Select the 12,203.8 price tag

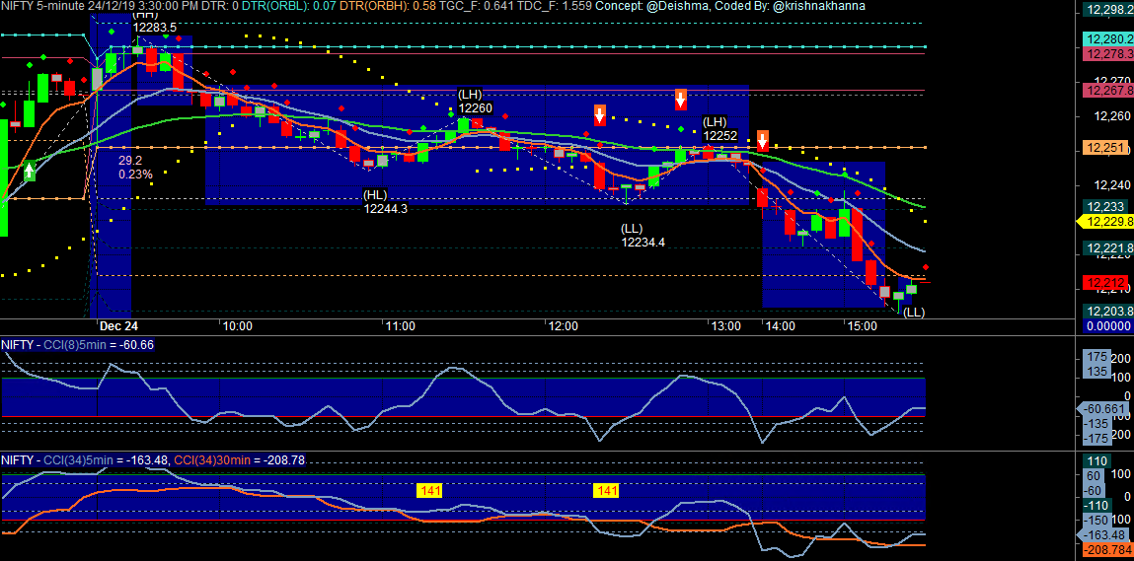tap(1108, 312)
